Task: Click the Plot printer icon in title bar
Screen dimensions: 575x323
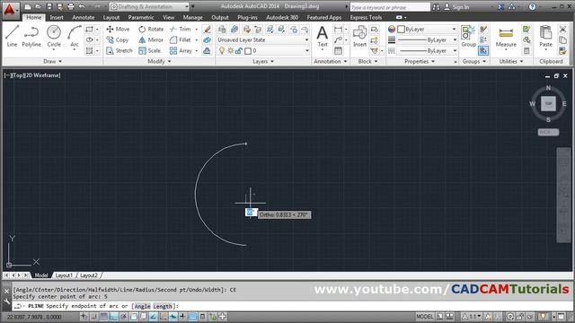Action: [71, 6]
